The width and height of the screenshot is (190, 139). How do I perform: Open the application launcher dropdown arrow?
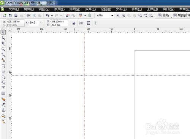tap(85, 16)
